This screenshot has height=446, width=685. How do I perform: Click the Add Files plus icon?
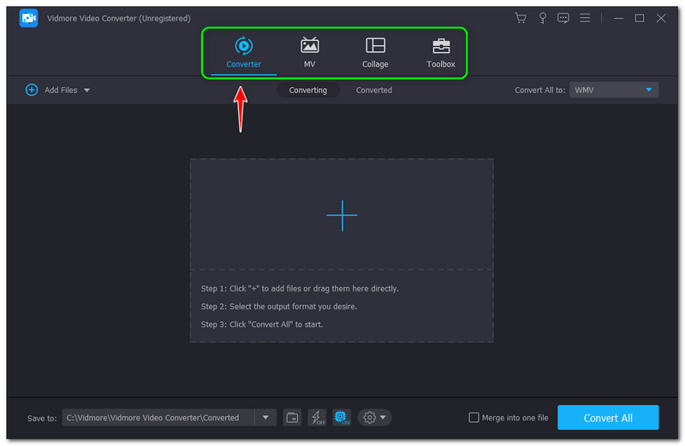point(32,90)
